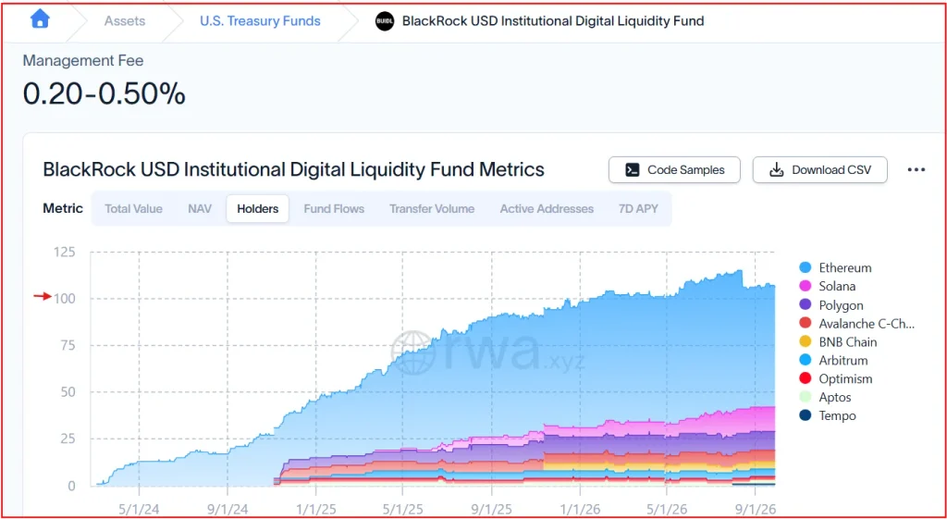Switch to the 7D APY tab
This screenshot has height=519, width=947.
[x=638, y=209]
